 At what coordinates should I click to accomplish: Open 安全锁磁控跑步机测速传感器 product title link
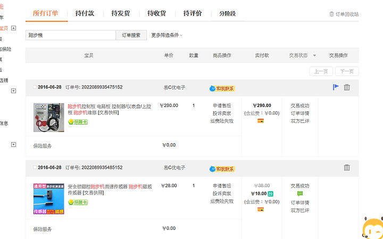point(110,189)
